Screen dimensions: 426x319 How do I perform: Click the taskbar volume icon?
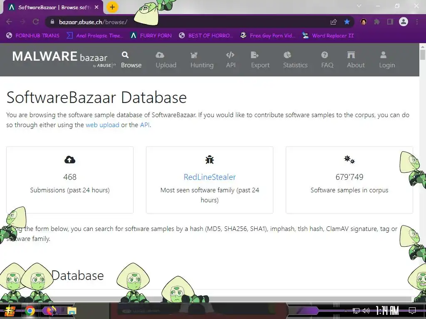pos(366,311)
